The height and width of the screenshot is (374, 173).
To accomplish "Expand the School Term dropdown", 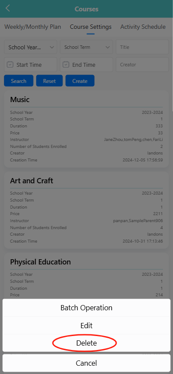I will point(86,47).
